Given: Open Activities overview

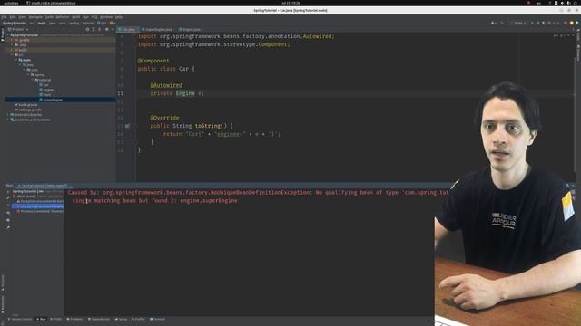Looking at the screenshot, I should coord(11,3).
